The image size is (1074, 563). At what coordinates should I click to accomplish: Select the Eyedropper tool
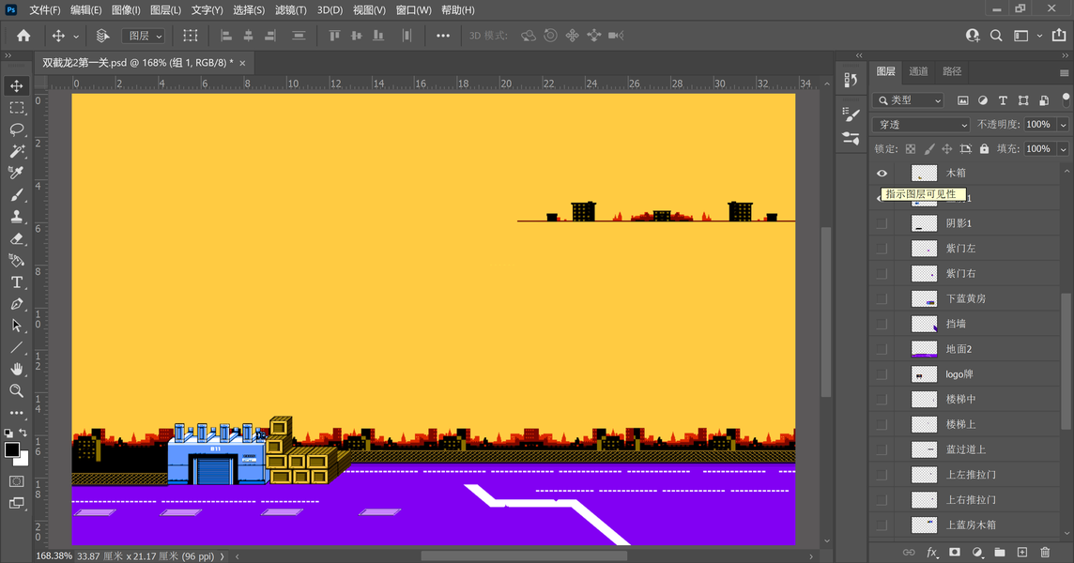pos(17,173)
